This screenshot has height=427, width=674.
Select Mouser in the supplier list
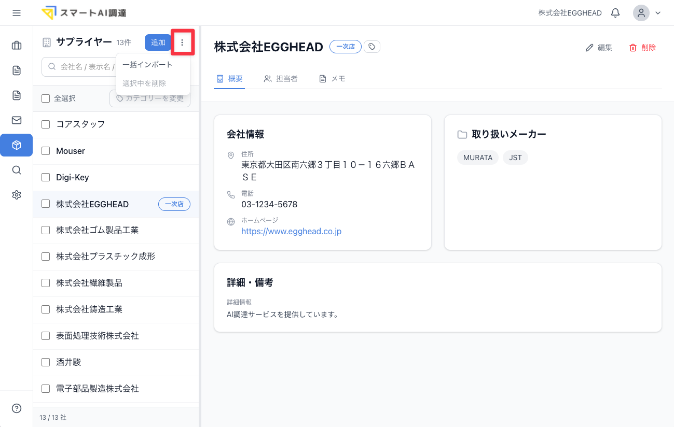click(116, 151)
